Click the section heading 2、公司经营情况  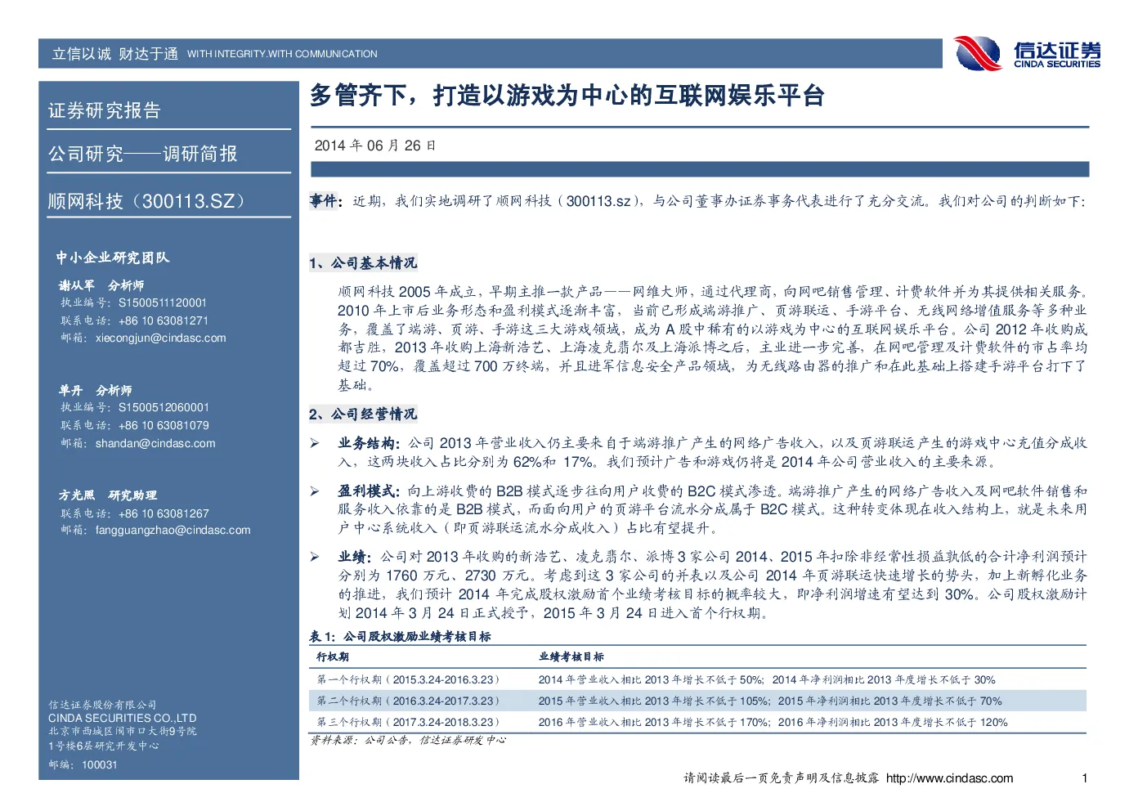[x=363, y=414]
